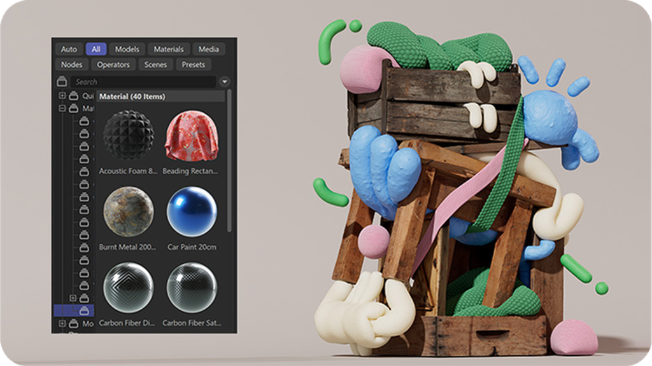Select the Carbon Fiber Satin material preview
Viewport: 652px width, 366px height.
pyautogui.click(x=191, y=287)
